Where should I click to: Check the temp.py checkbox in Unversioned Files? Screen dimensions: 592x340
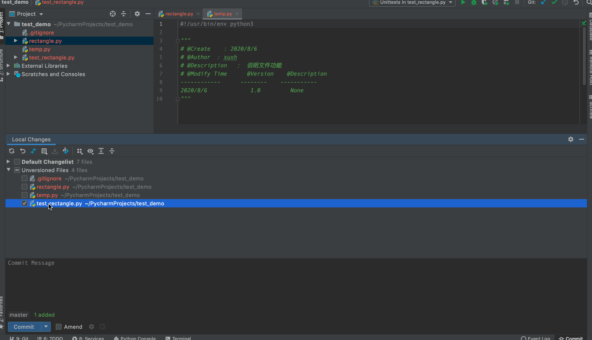coord(25,195)
